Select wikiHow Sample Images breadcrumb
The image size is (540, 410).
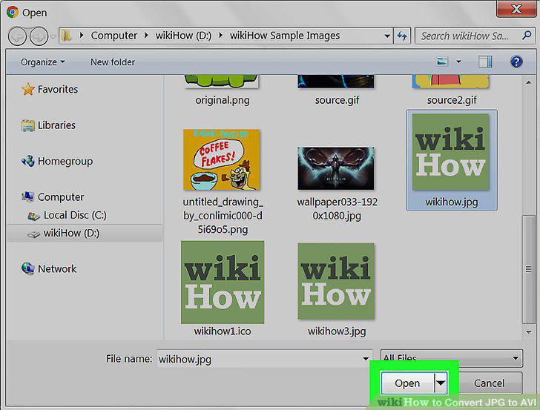click(285, 36)
